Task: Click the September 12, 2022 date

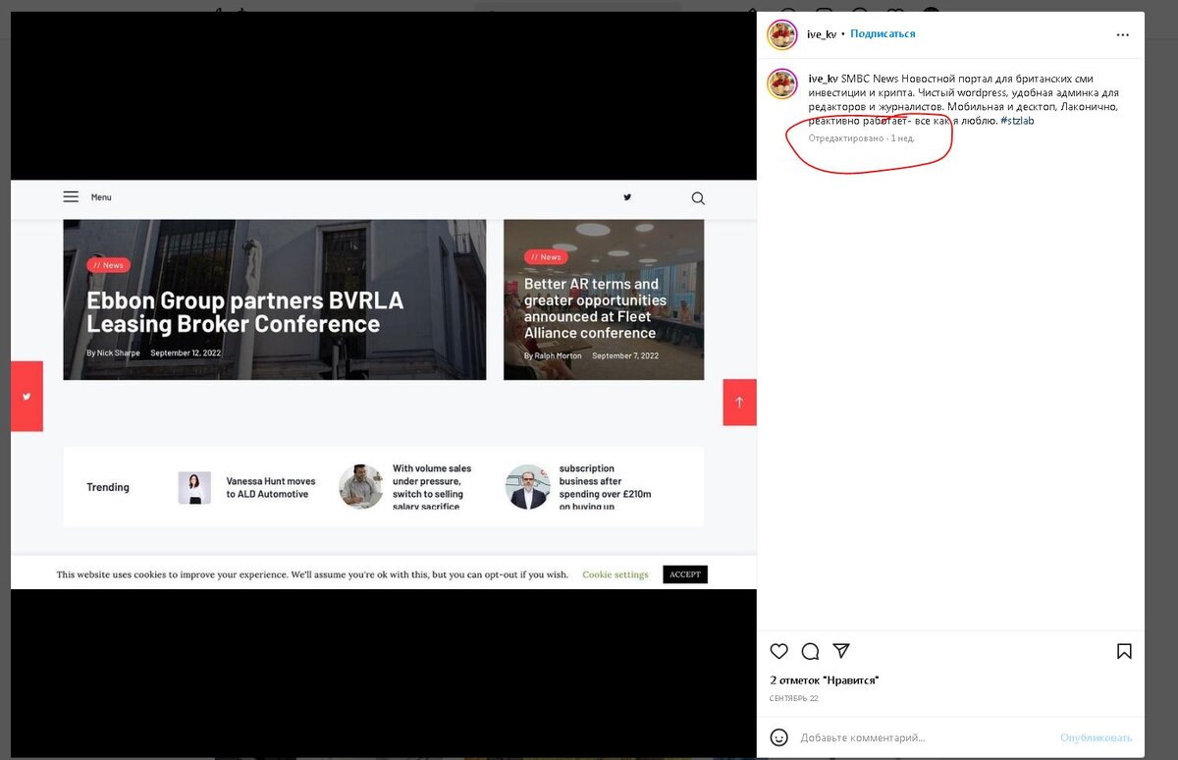Action: pyautogui.click(x=186, y=353)
